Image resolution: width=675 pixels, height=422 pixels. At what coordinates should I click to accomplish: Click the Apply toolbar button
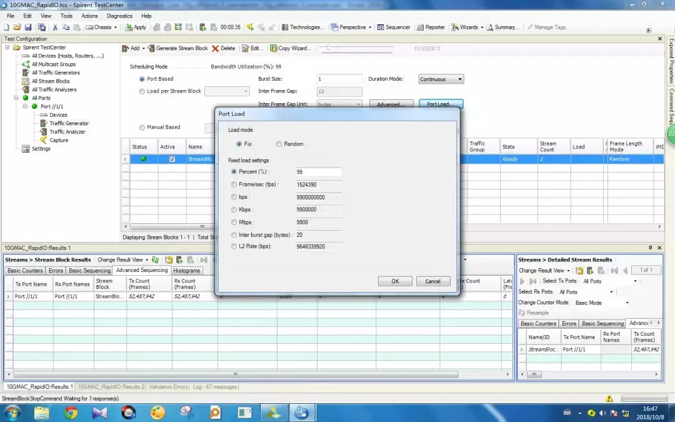tap(136, 27)
